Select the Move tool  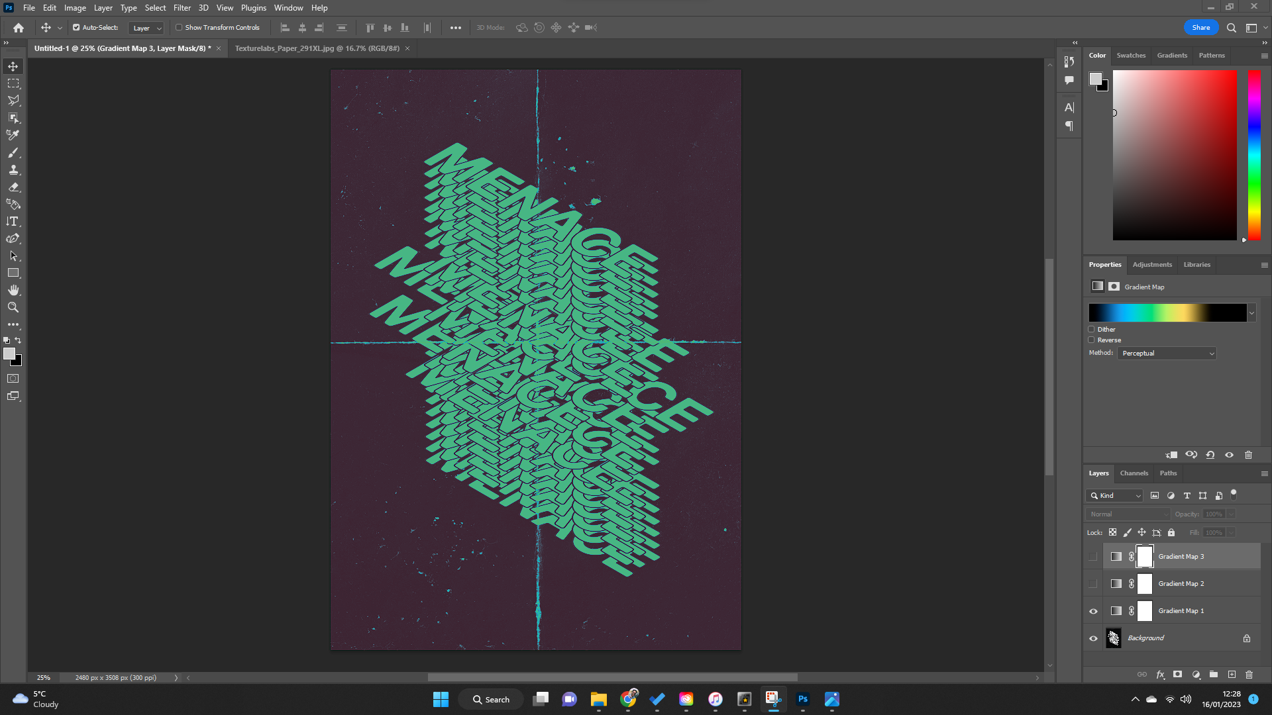click(x=13, y=66)
